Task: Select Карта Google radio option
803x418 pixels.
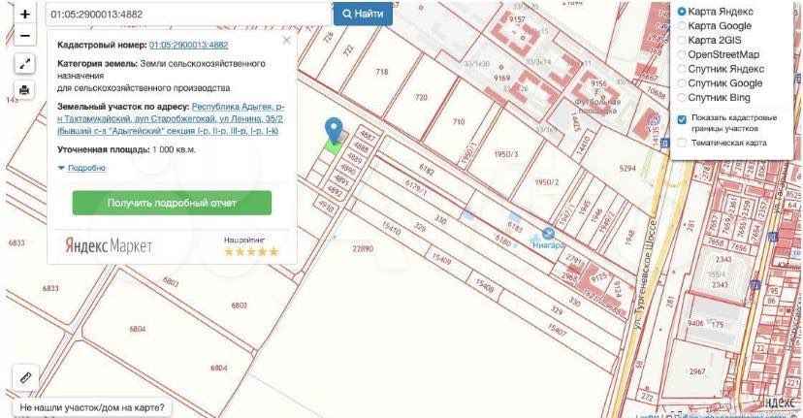Action: click(682, 25)
